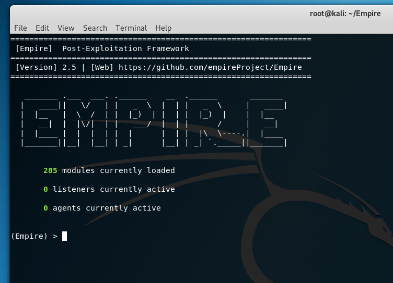
Task: Open the Terminal menu
Action: click(131, 28)
